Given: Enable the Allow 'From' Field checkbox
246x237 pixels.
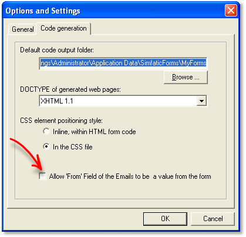Looking at the screenshot, I should tap(42, 176).
